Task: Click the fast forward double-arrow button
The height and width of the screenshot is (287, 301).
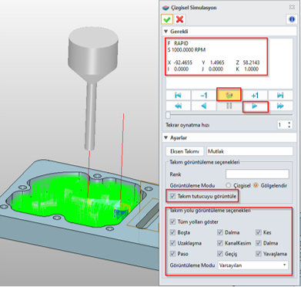Action: [x=280, y=106]
